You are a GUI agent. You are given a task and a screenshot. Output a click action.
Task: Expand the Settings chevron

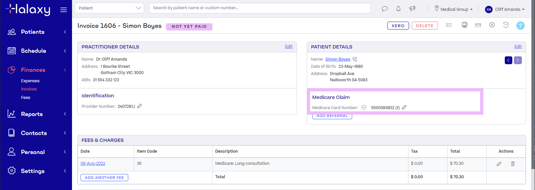pyautogui.click(x=65, y=171)
